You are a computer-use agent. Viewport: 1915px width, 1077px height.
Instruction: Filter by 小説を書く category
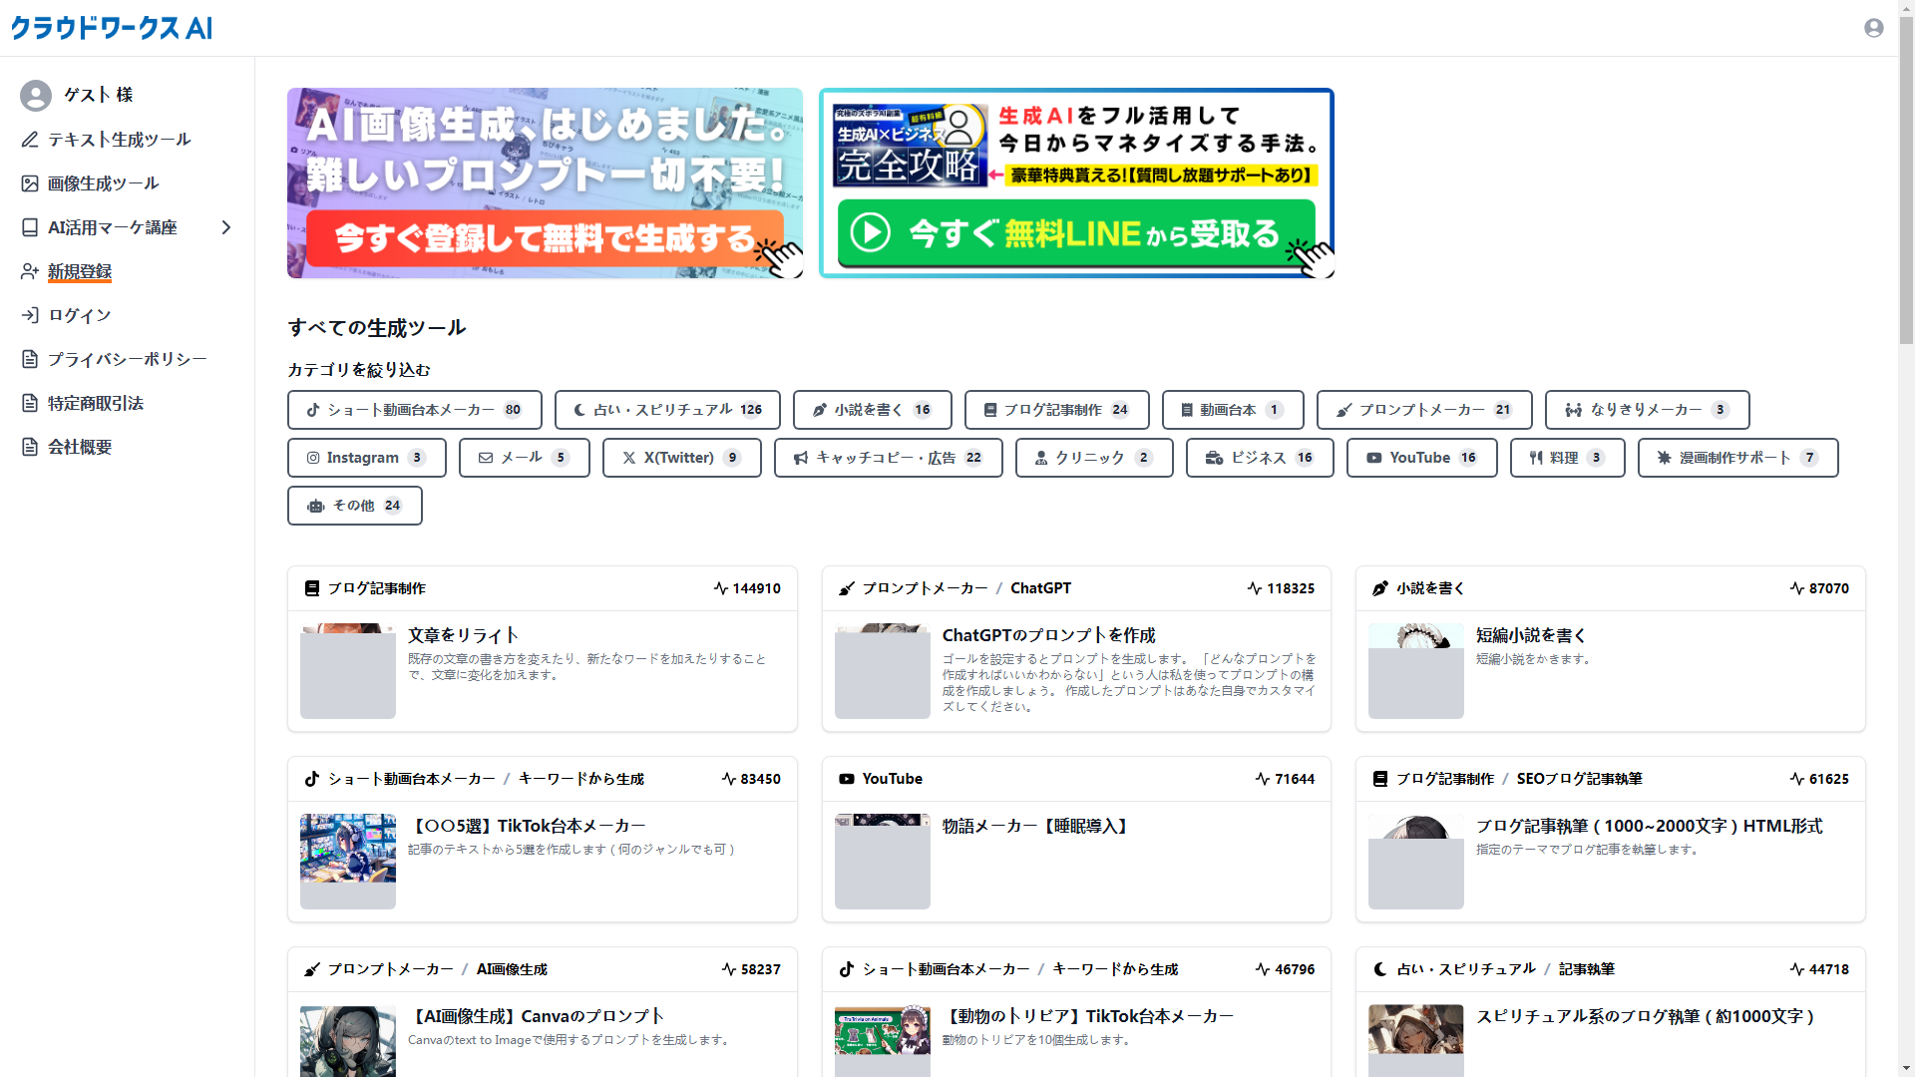click(873, 410)
